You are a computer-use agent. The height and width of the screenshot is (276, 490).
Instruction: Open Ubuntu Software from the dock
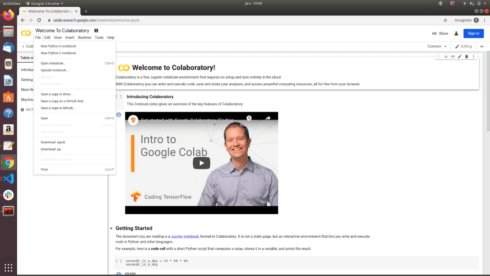coord(9,97)
